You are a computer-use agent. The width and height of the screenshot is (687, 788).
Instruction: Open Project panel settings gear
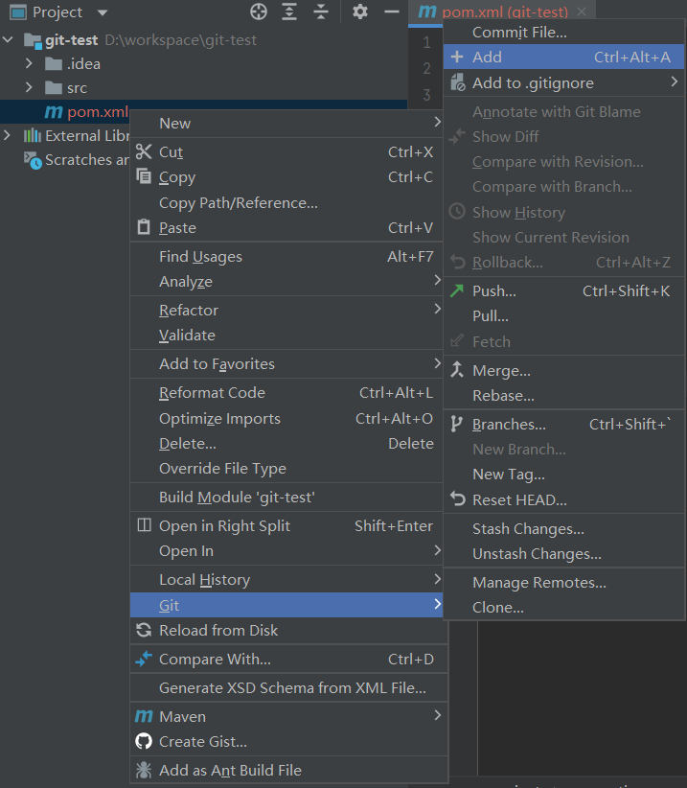coord(360,12)
